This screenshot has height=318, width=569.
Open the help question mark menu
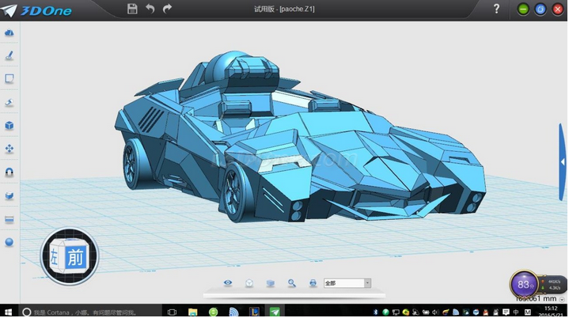pos(496,9)
